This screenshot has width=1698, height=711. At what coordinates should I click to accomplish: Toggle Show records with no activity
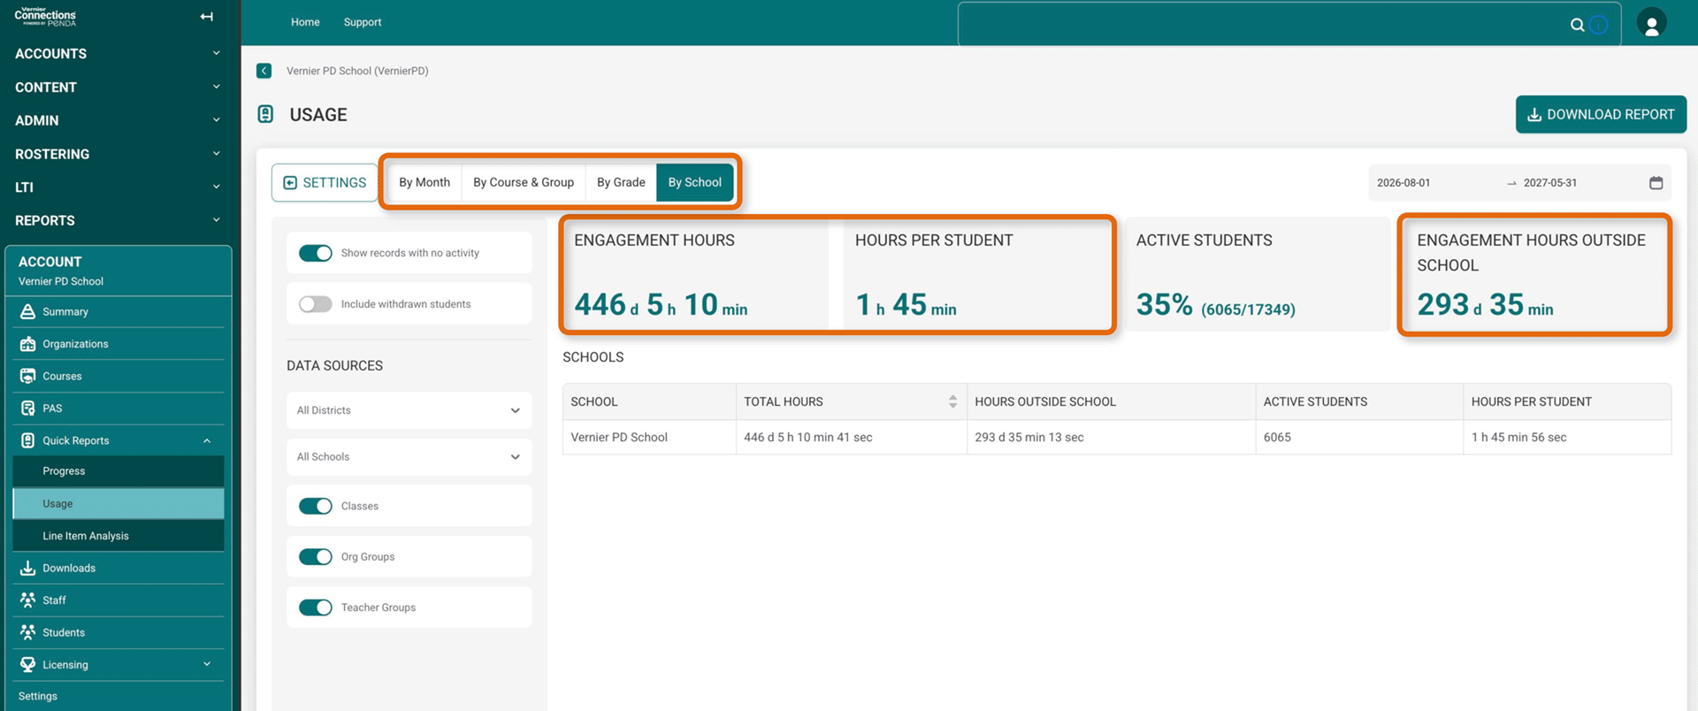pos(315,253)
